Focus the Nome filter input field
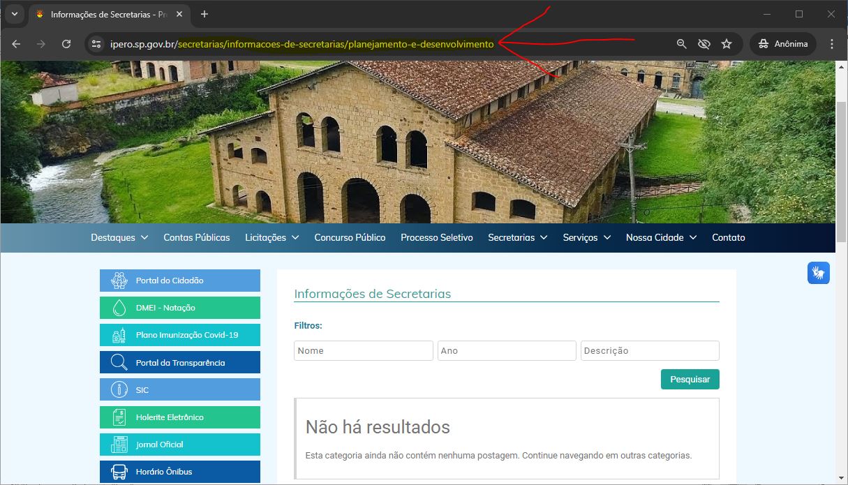 click(x=364, y=350)
